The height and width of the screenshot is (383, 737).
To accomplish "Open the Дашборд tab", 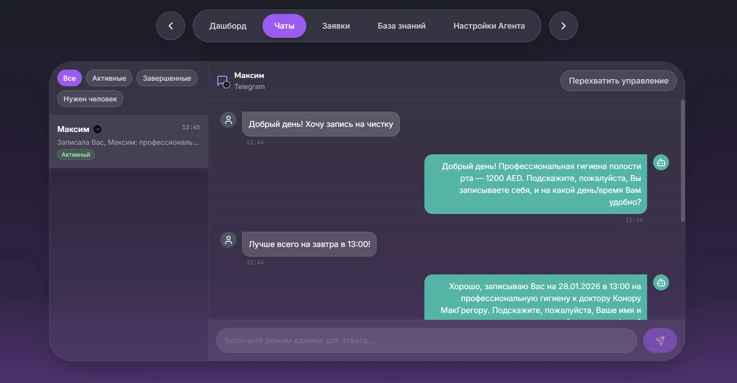I will click(228, 26).
